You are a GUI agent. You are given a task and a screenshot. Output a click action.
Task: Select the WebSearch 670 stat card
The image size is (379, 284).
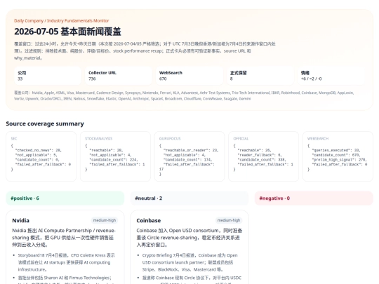pos(189,76)
